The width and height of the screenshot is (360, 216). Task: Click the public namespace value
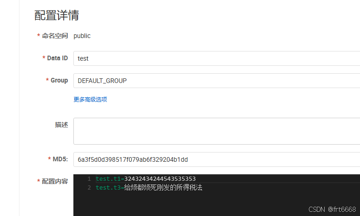[82, 36]
